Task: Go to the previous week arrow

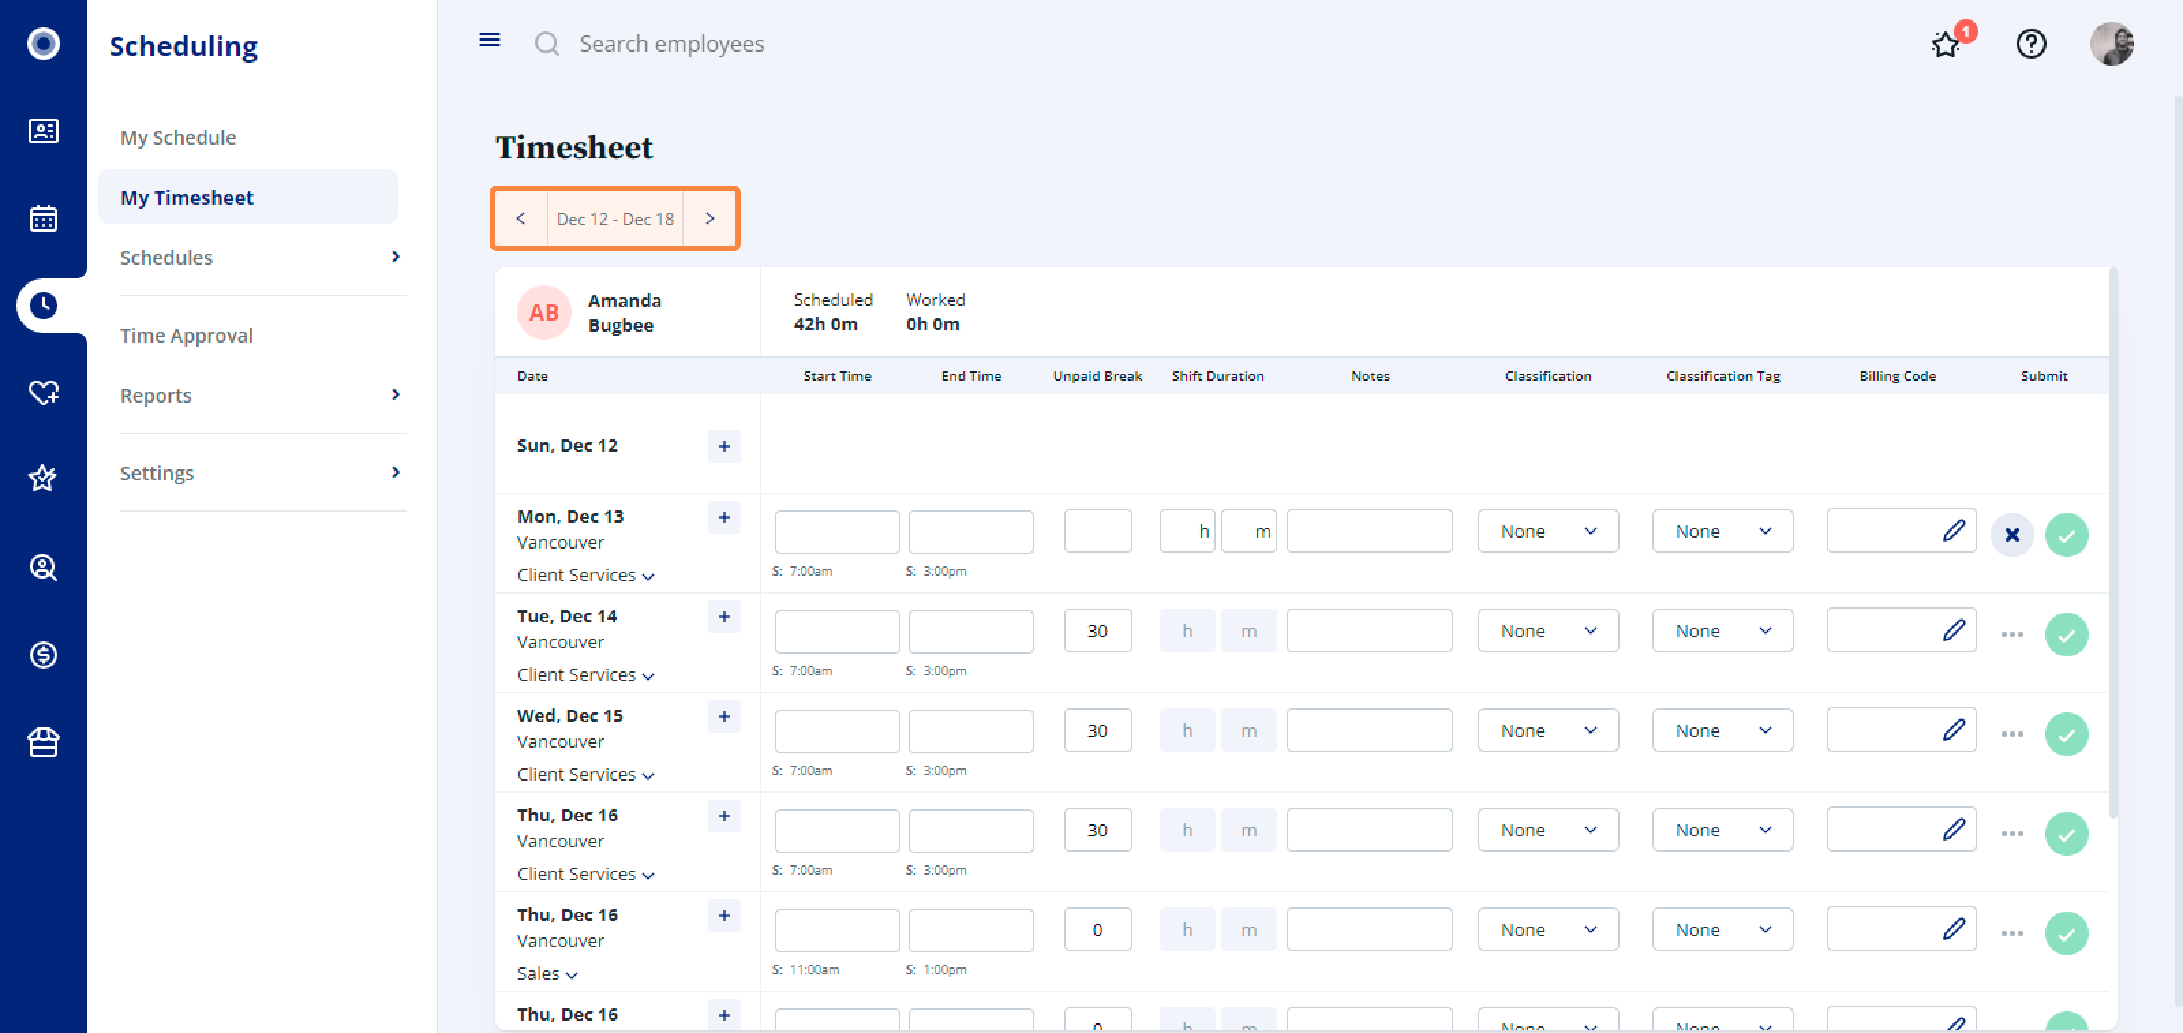Action: click(521, 218)
